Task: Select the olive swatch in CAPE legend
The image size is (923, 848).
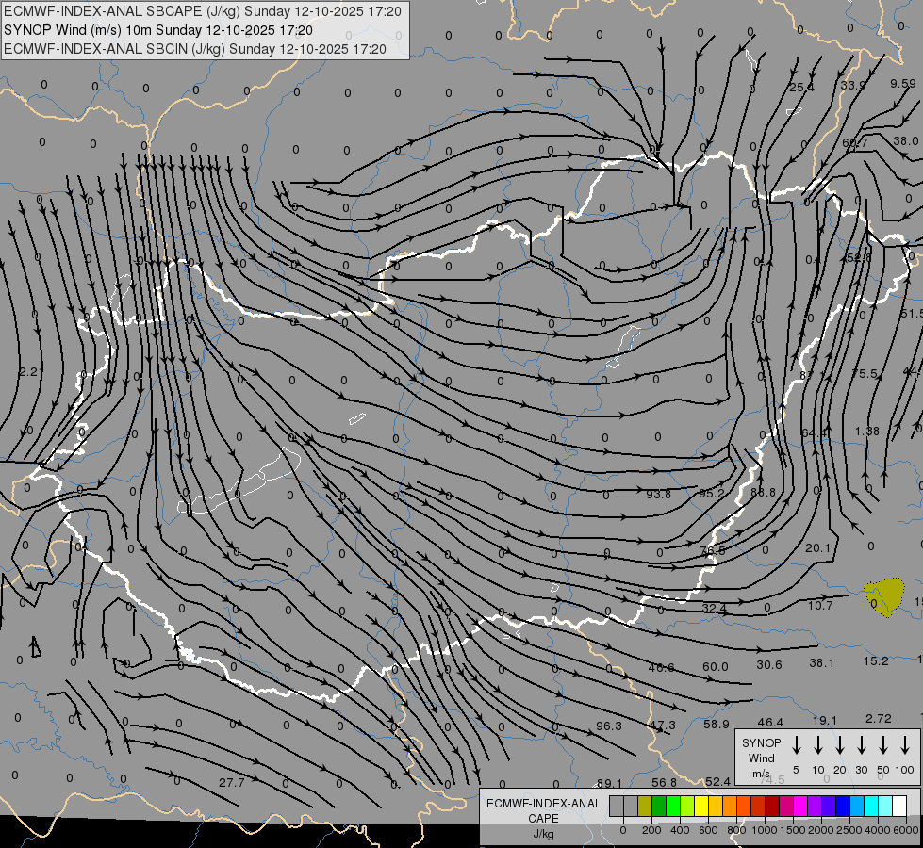Action: click(645, 807)
